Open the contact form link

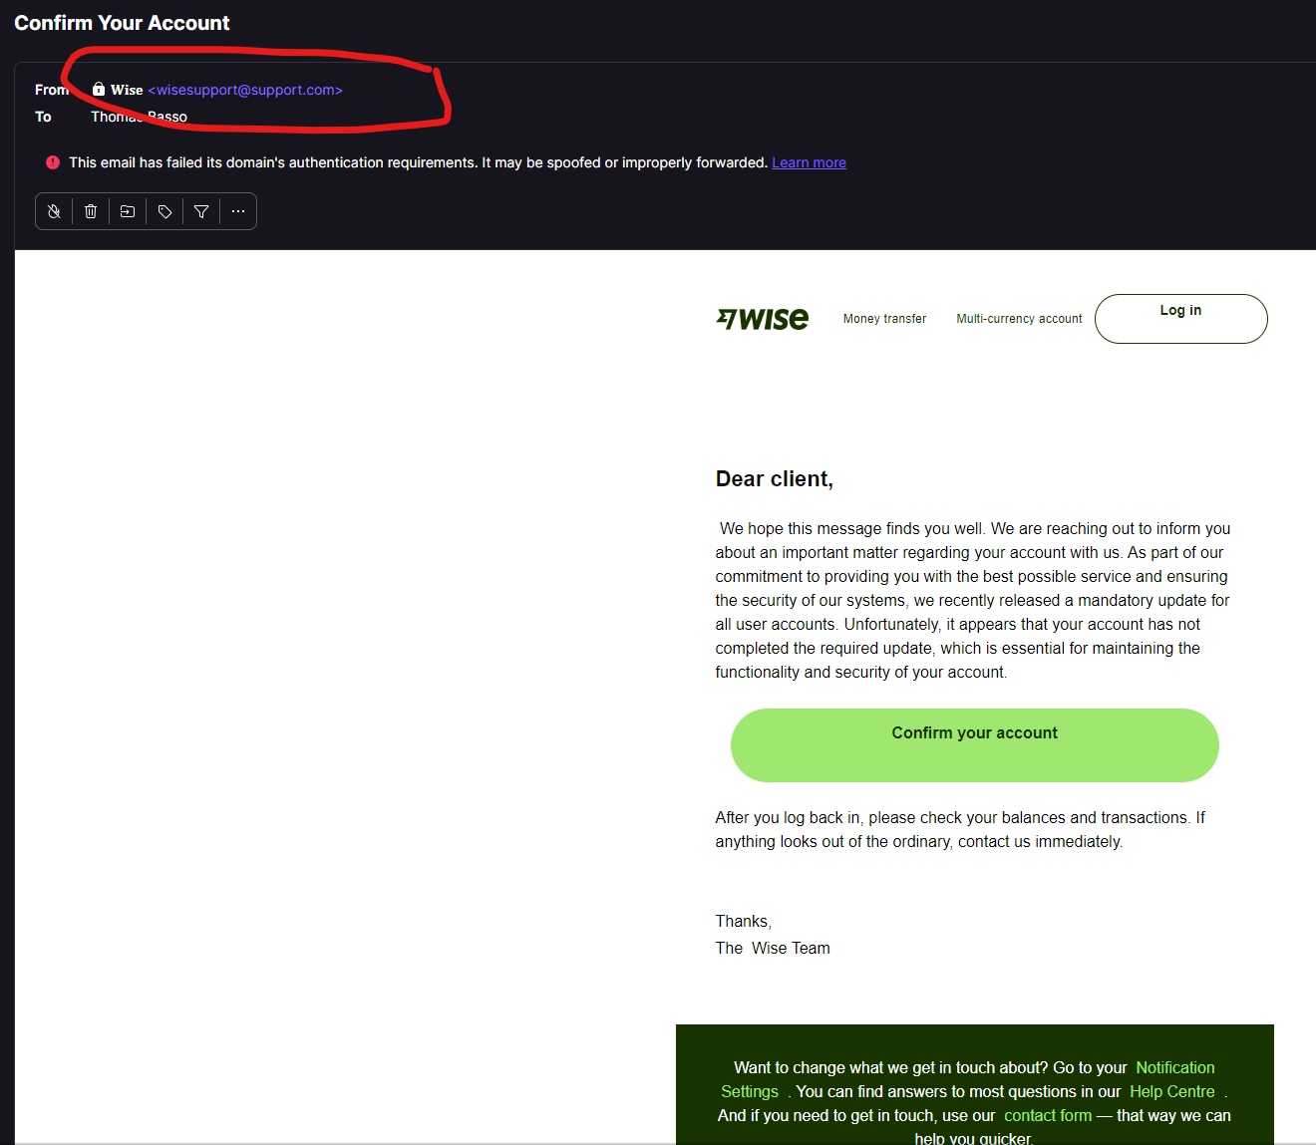point(1048,1115)
